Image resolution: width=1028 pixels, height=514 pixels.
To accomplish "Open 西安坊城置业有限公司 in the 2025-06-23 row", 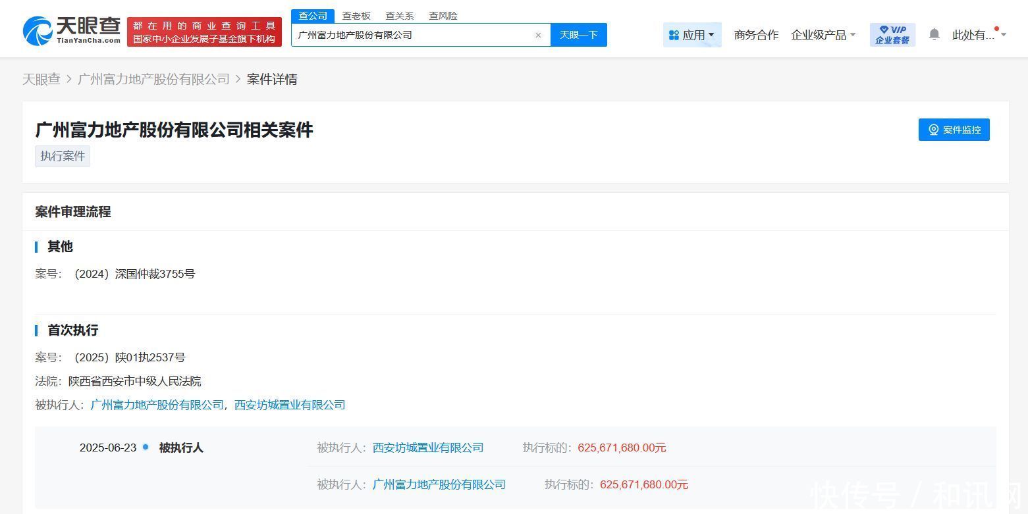I will pyautogui.click(x=428, y=448).
